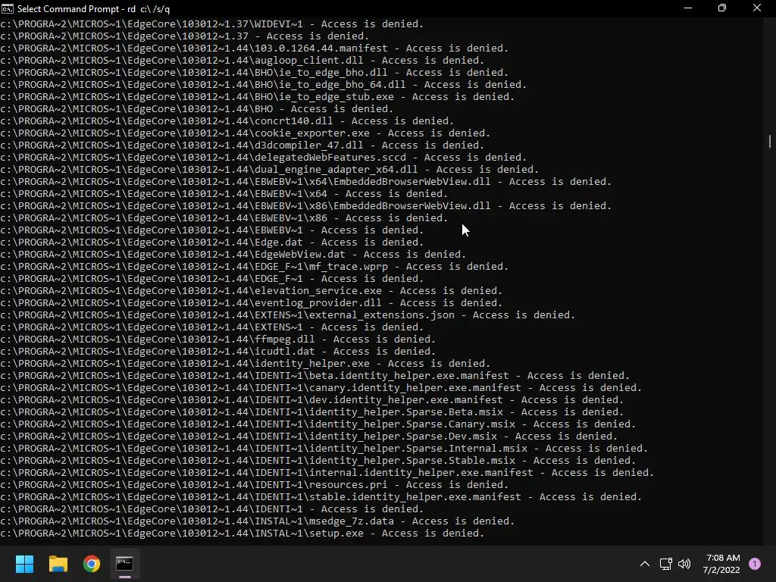Click the identity_helper.Sparse.Stable.msix line
The width and height of the screenshot is (776, 582).
pyautogui.click(x=318, y=460)
